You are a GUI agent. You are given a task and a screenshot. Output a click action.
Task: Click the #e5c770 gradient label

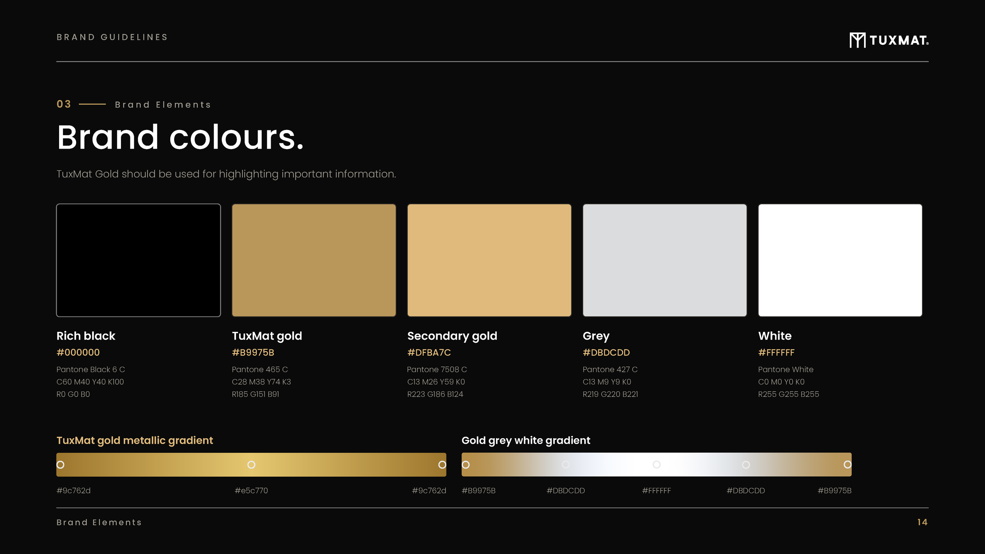[x=251, y=491]
